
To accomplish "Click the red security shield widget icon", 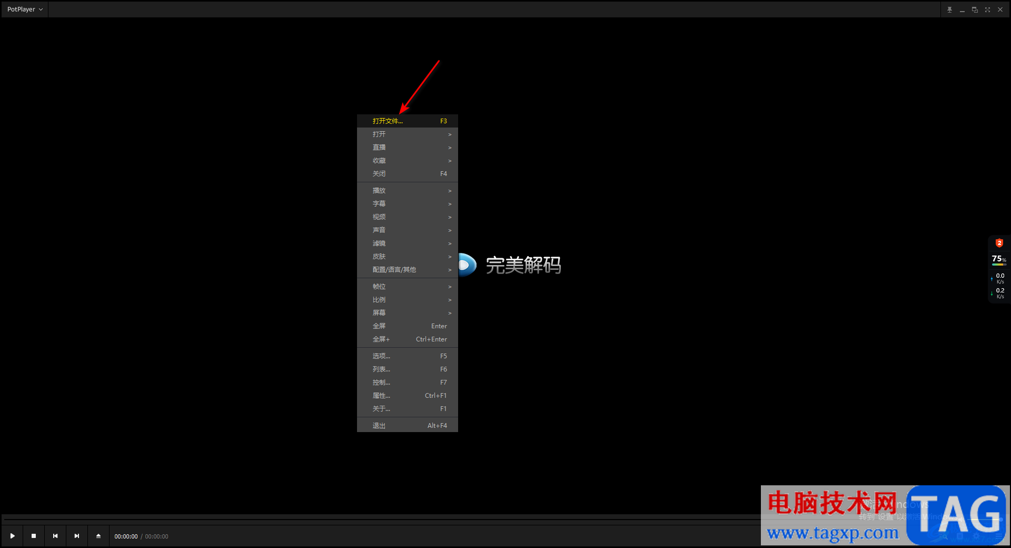I will (x=999, y=243).
